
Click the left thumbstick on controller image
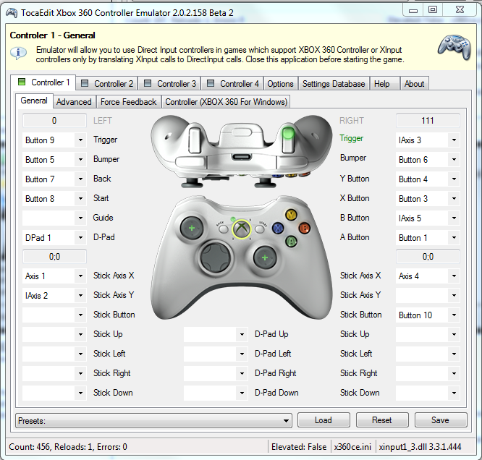click(x=192, y=229)
